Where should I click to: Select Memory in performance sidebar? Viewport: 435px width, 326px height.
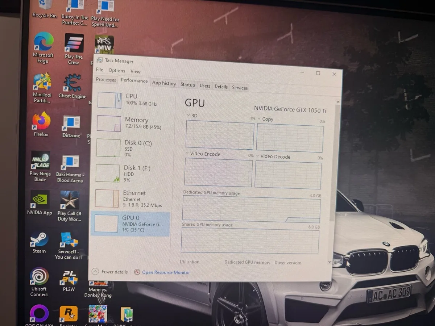[x=132, y=123]
